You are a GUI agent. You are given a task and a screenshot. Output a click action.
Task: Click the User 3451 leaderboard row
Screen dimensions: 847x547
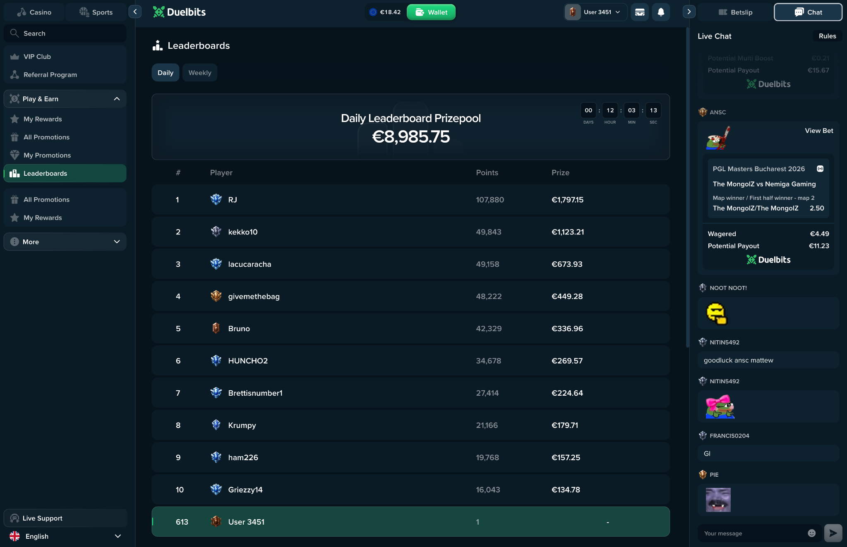click(x=410, y=522)
